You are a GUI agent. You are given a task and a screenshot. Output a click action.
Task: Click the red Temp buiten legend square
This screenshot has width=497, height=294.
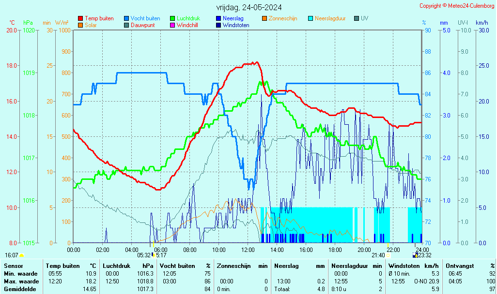(x=80, y=18)
